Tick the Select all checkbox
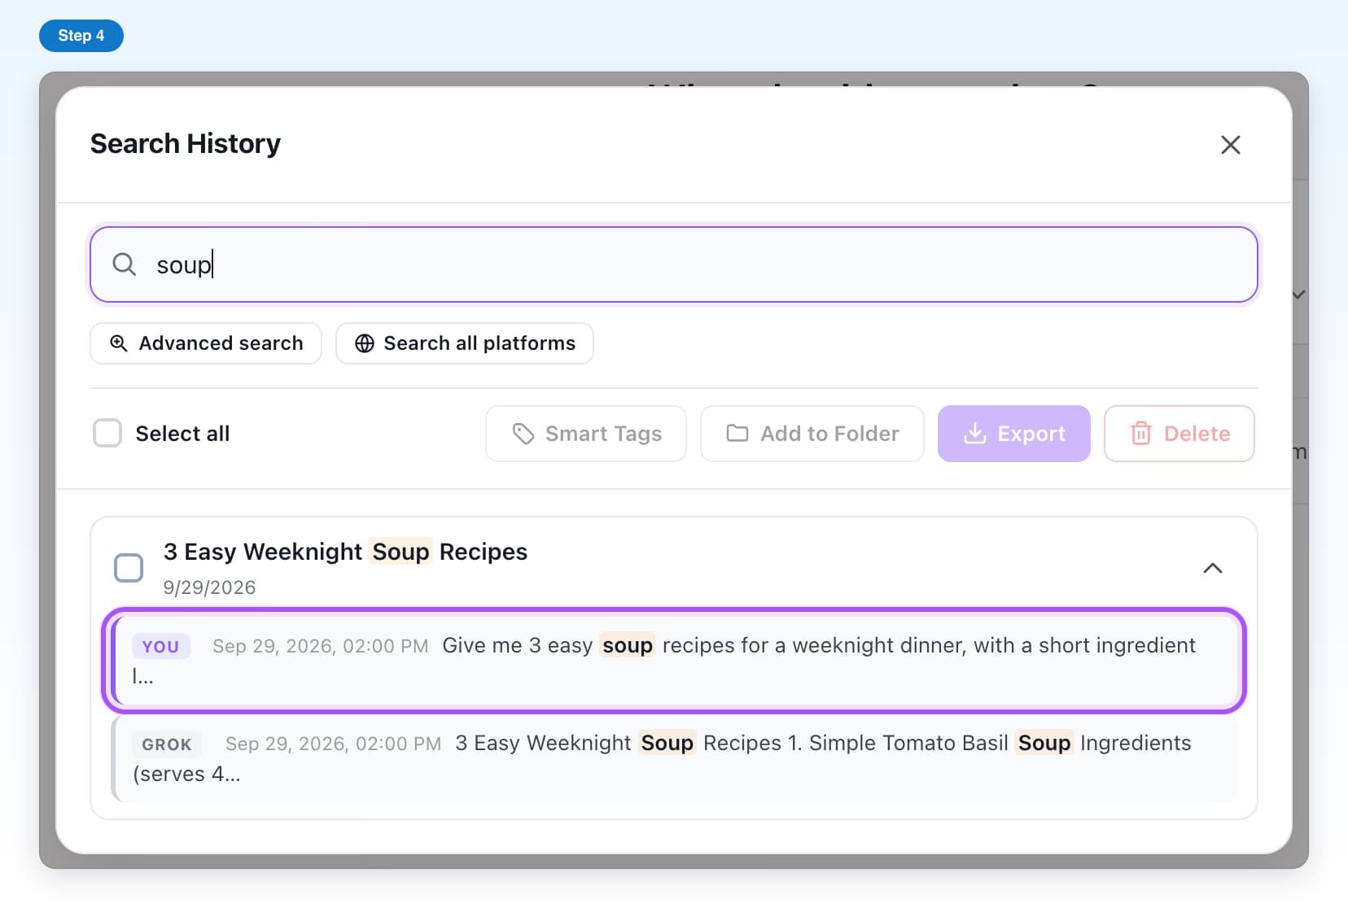Image resolution: width=1348 pixels, height=908 pixels. point(107,434)
